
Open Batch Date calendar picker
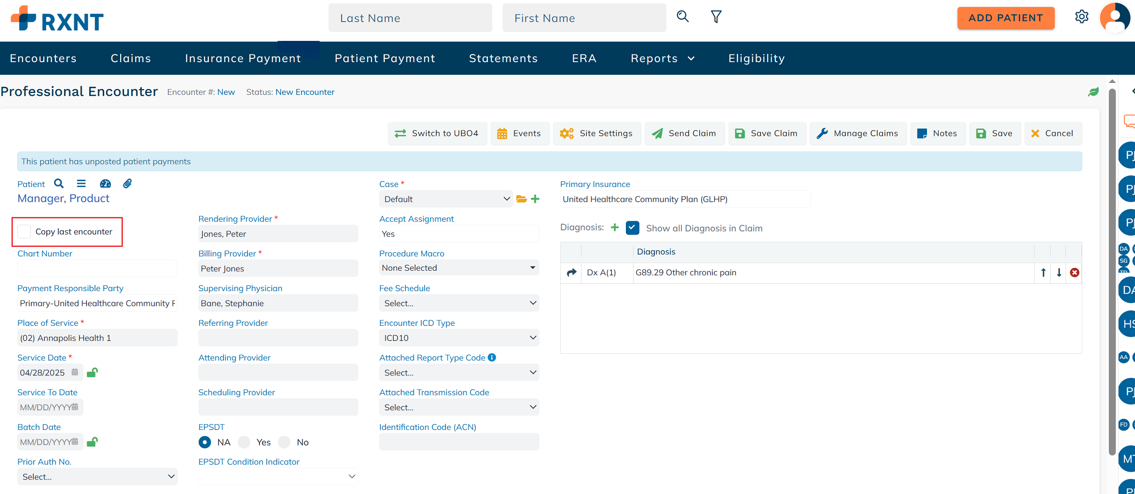(x=75, y=441)
